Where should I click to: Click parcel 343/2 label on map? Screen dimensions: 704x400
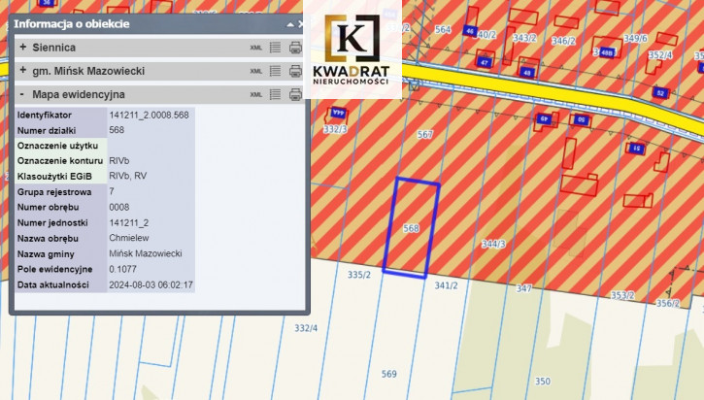pos(524,38)
